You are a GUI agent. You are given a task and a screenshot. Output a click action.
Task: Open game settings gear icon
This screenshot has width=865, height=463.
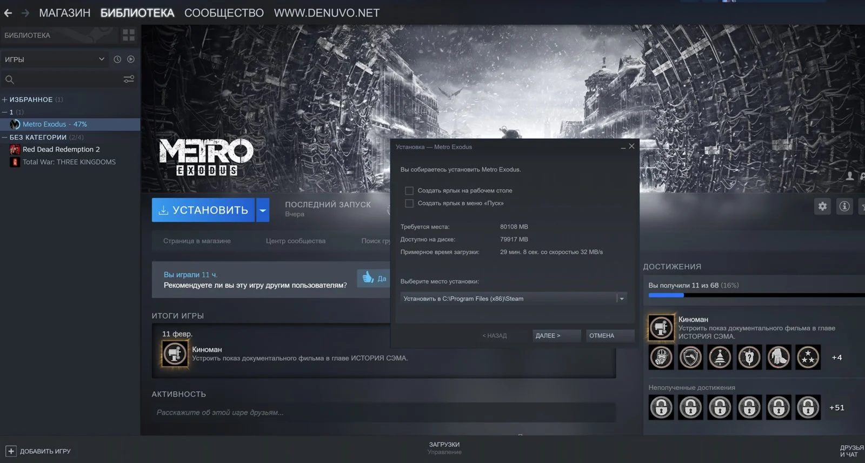822,206
